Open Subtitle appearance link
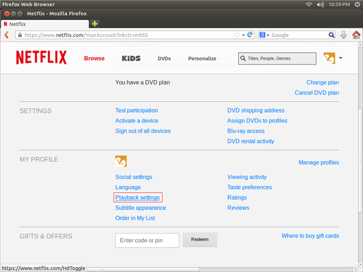Image resolution: width=363 pixels, height=272 pixels. [141, 208]
